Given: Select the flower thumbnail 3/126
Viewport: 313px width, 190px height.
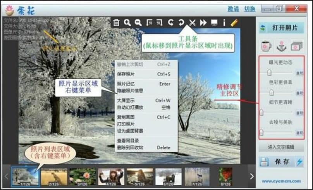Looking at the screenshot, I should (x=83, y=176).
